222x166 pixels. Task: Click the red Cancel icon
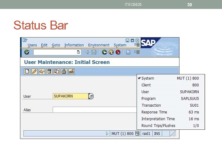(x=118, y=52)
